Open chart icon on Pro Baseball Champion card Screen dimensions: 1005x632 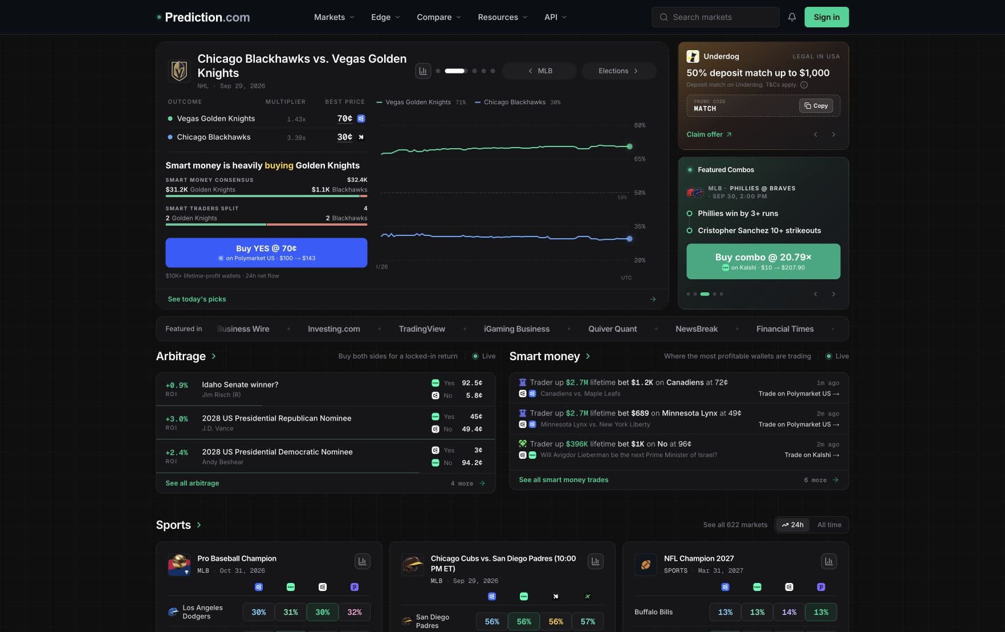pyautogui.click(x=362, y=561)
